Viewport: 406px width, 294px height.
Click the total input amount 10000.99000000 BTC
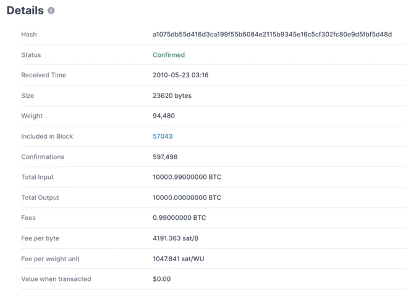(x=187, y=177)
